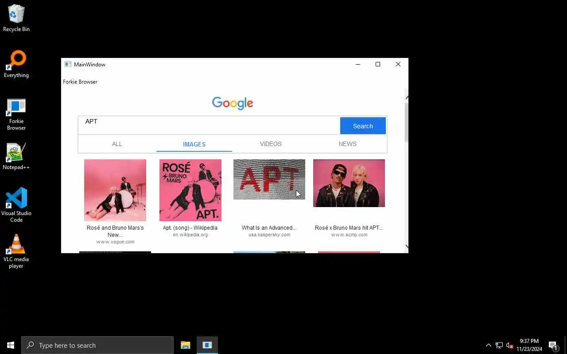The image size is (567, 354).
Task: Open the Forkie Browser desktop shortcut
Action: (x=16, y=114)
